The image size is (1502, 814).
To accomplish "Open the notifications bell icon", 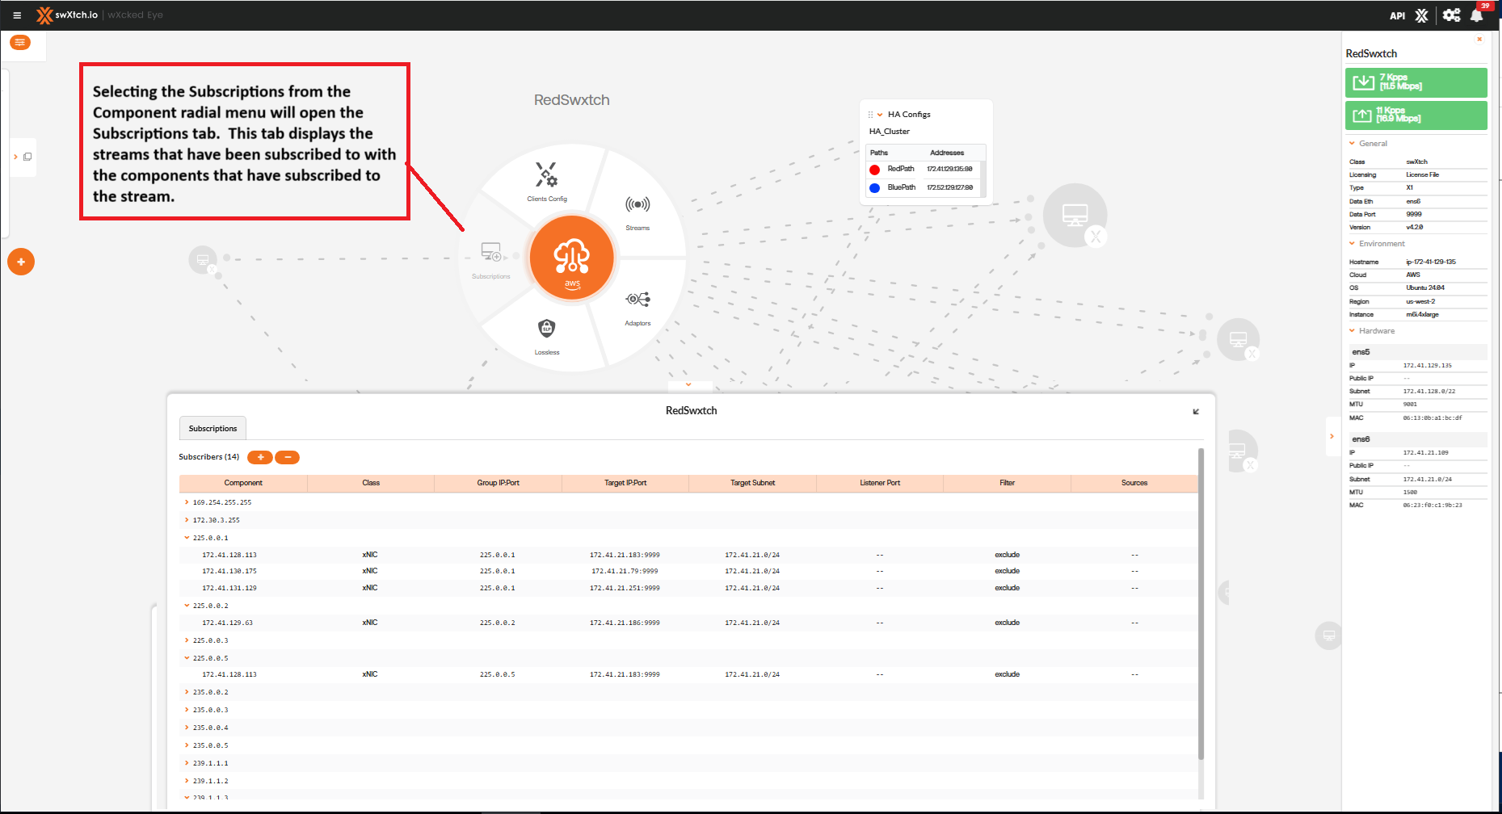I will [1477, 15].
